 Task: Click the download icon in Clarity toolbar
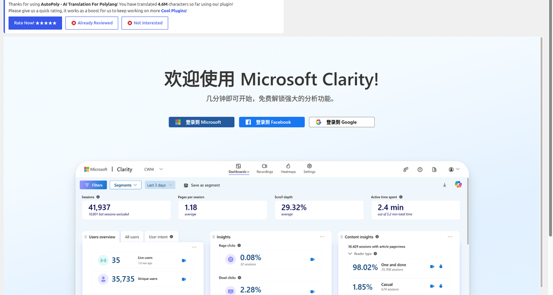click(x=444, y=185)
